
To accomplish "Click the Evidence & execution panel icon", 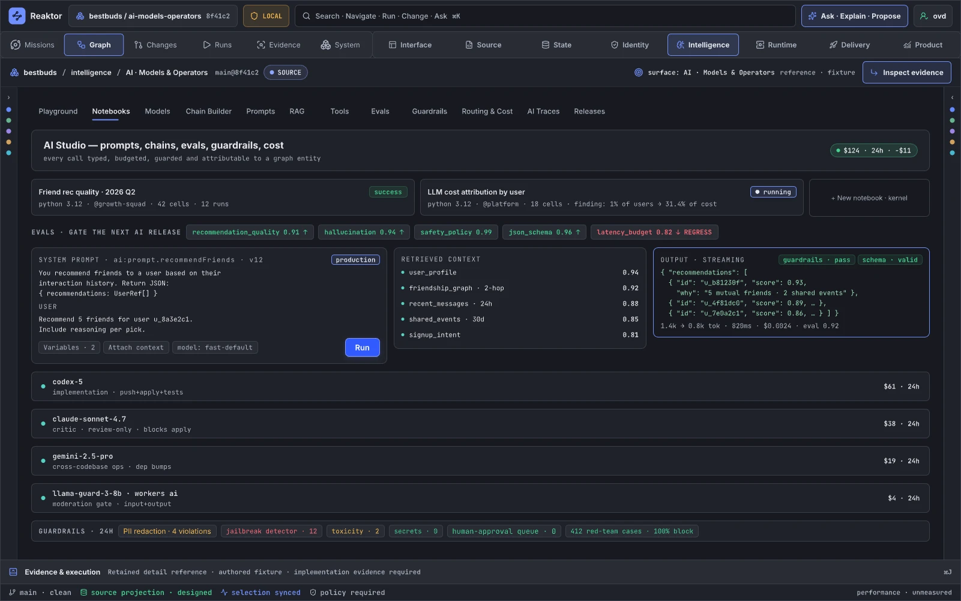I will coord(13,572).
